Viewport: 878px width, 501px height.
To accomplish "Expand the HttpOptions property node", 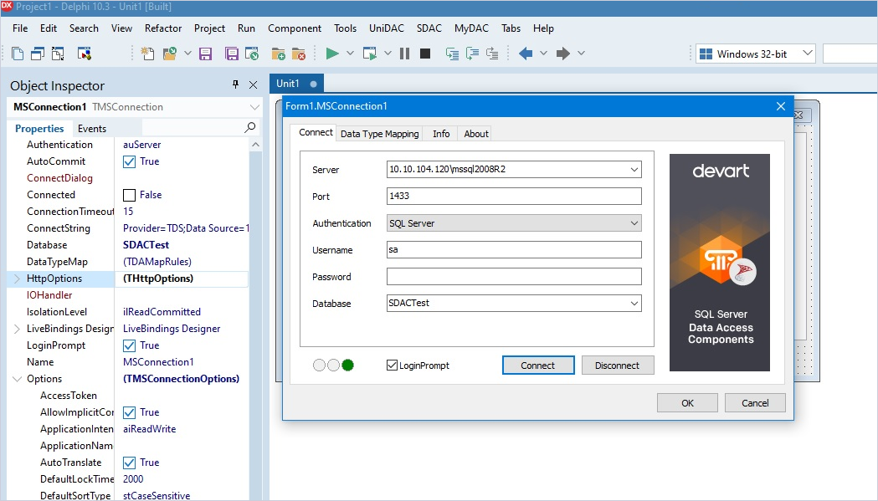I will pyautogui.click(x=17, y=279).
